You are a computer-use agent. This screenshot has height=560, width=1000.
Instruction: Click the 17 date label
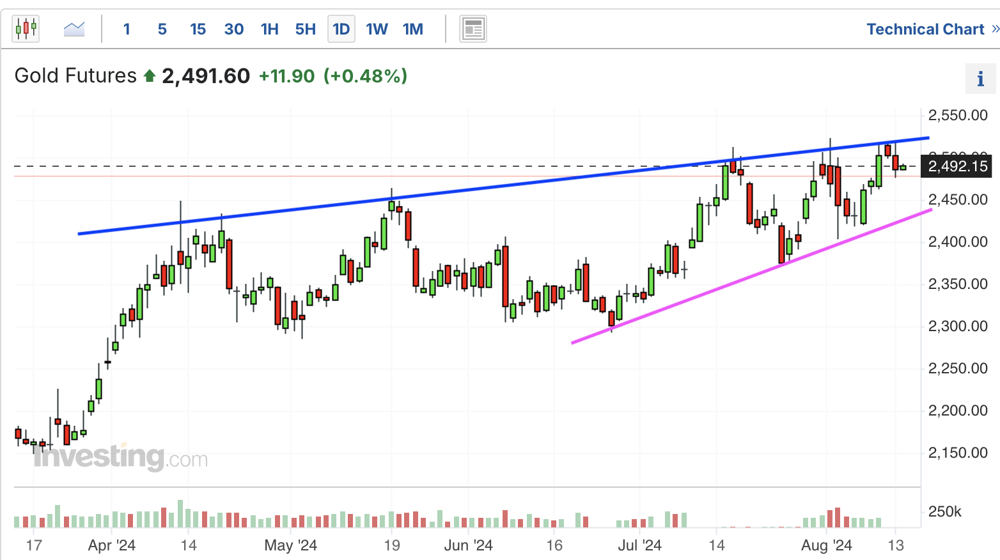[x=34, y=545]
